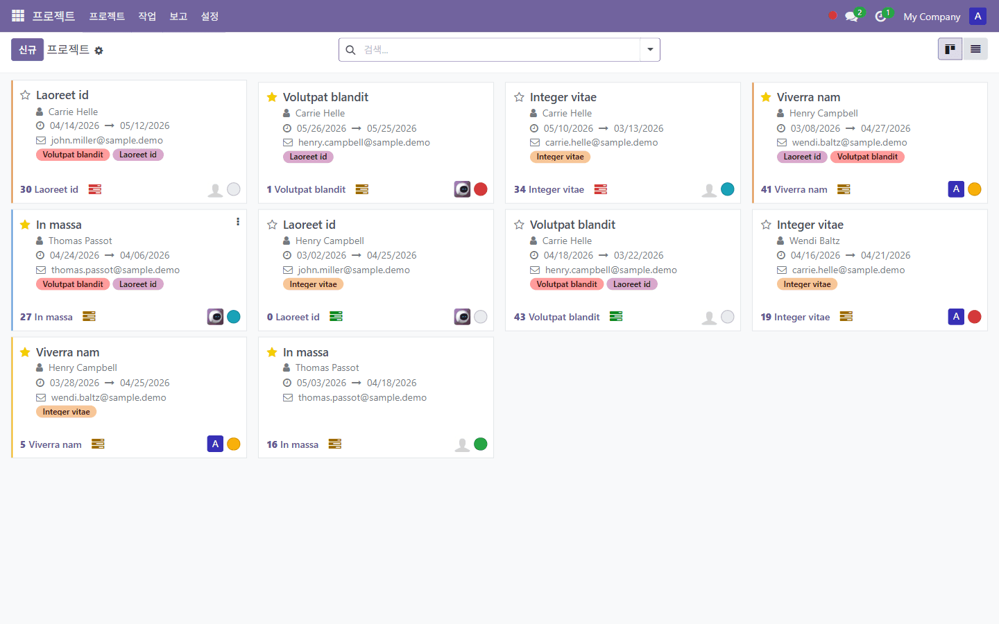
Task: Open the 41 Viverra nam tasks link
Action: click(x=794, y=189)
